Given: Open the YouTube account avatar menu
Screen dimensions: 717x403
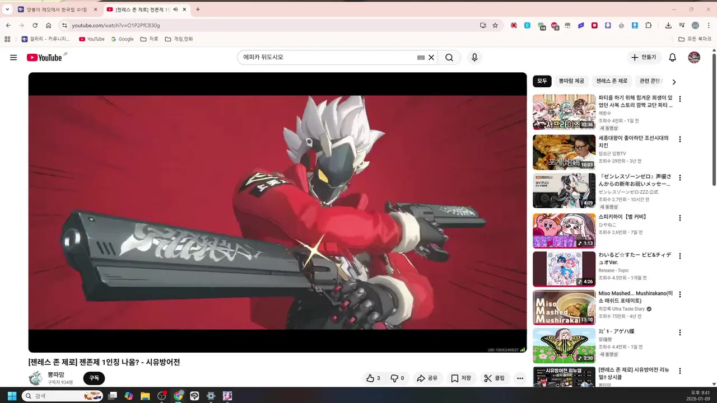Looking at the screenshot, I should [x=694, y=58].
